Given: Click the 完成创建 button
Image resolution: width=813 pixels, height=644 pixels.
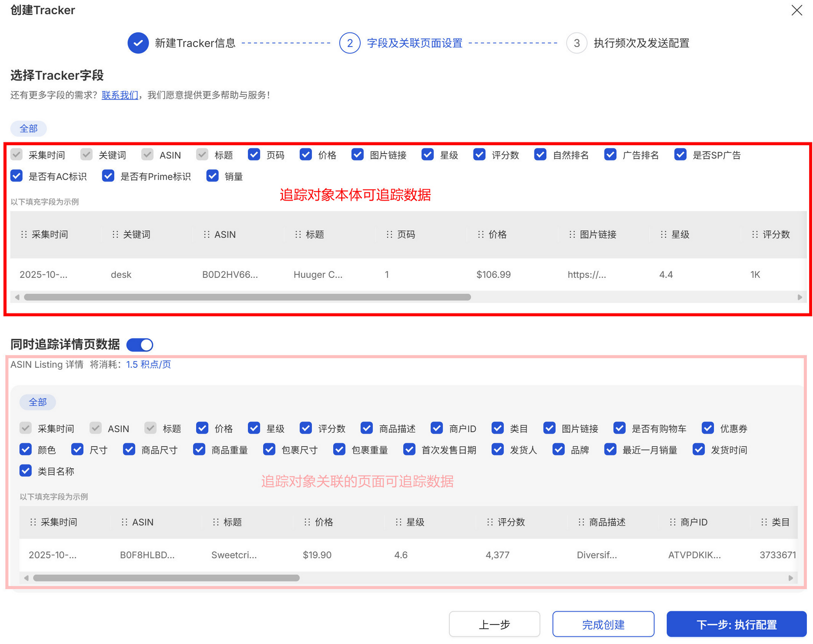Looking at the screenshot, I should tap(603, 624).
